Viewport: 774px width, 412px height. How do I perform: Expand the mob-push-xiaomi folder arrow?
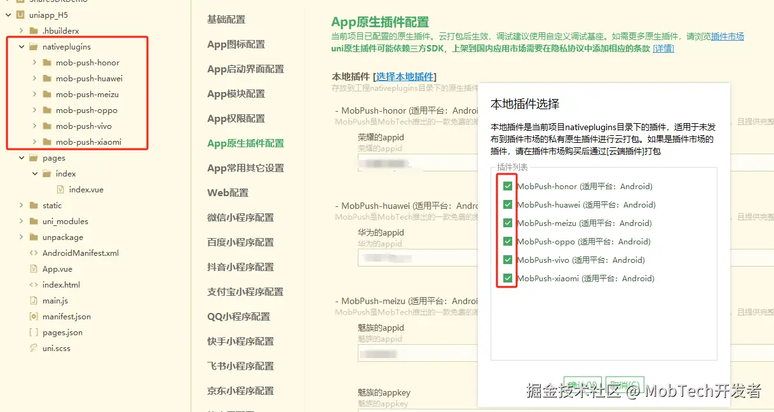(x=34, y=142)
